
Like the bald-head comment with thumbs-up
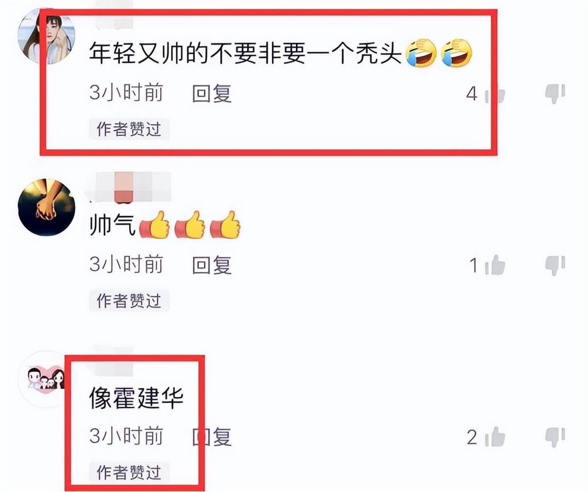coord(495,94)
